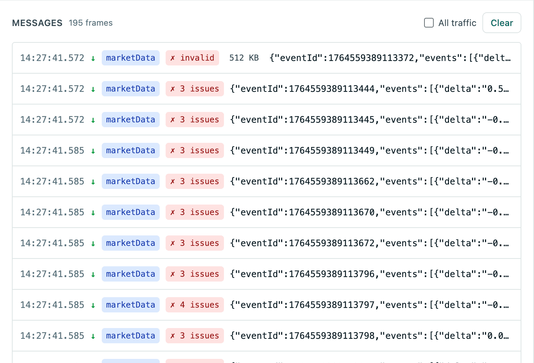Click the MESSAGES heading
Screen dimensions: 534x363
pos(37,23)
